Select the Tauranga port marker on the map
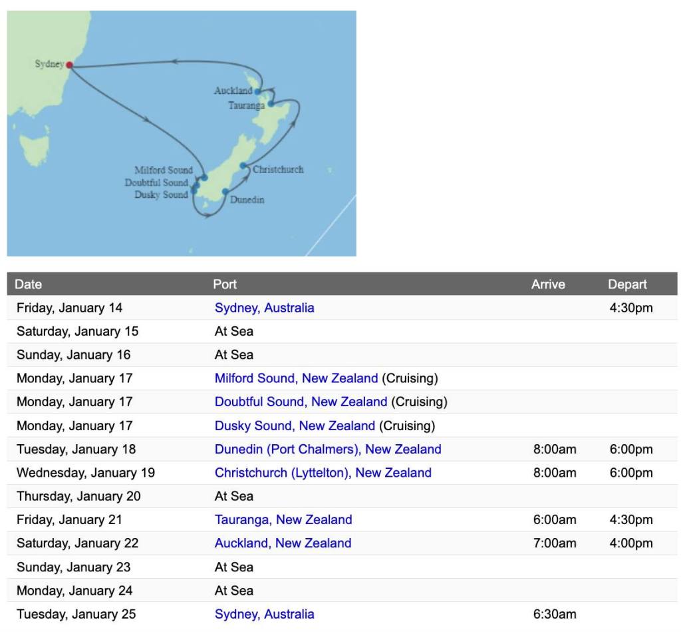Screen dimensions: 681x632 pos(271,104)
